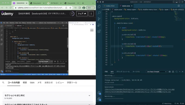Toggle output scroll lock
185x105 pixels.
[173, 71]
